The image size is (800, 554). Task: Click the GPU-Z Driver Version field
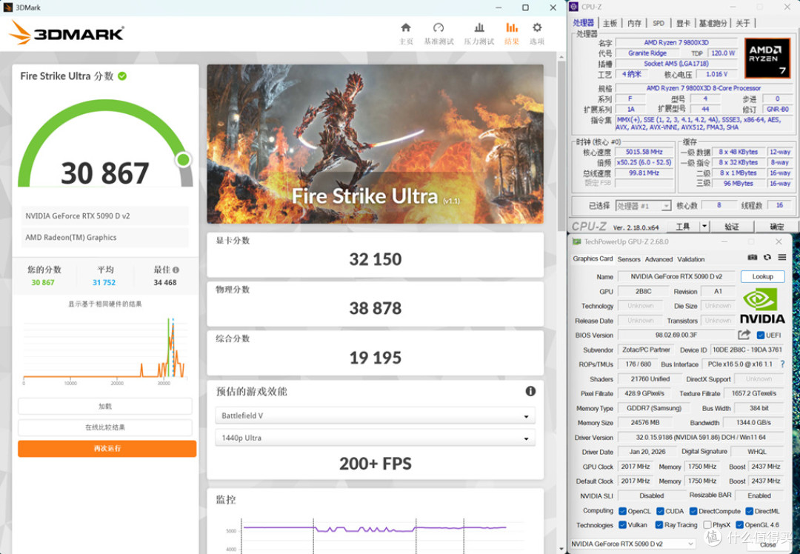(701, 437)
